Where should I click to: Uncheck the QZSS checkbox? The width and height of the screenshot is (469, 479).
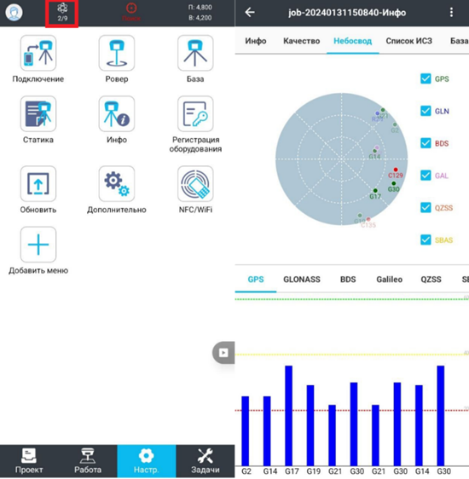426,208
